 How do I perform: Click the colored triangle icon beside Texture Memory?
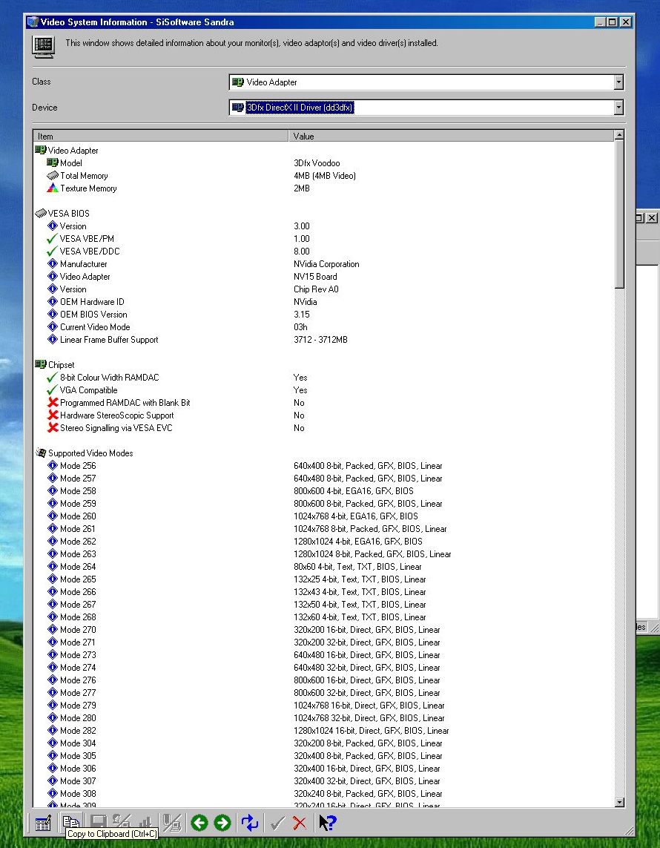[53, 188]
